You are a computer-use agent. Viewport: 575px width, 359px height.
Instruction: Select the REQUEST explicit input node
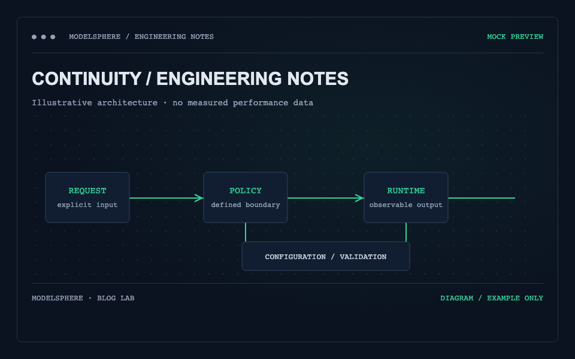87,197
